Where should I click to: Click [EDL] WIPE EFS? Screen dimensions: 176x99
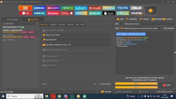pyautogui.click(x=76, y=65)
